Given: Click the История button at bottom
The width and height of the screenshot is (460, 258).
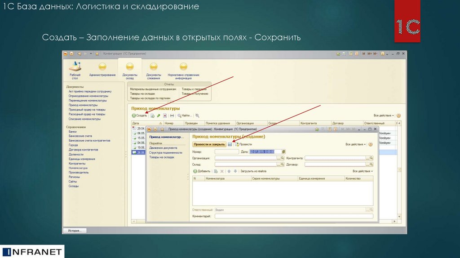Looking at the screenshot, I should pos(75,231).
